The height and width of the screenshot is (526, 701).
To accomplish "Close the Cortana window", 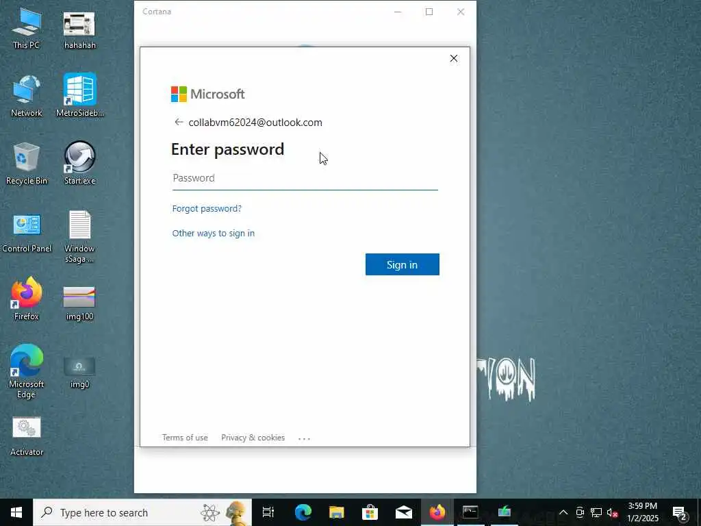I will point(461,12).
